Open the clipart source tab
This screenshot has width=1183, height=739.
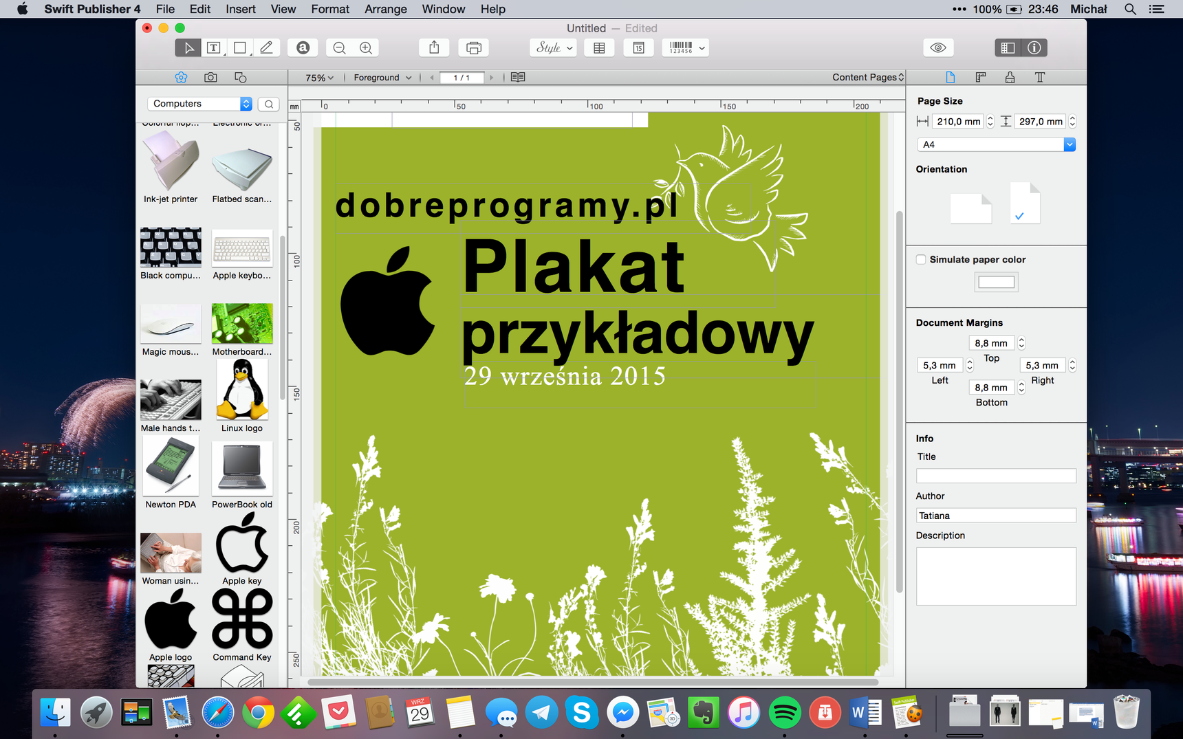[181, 77]
